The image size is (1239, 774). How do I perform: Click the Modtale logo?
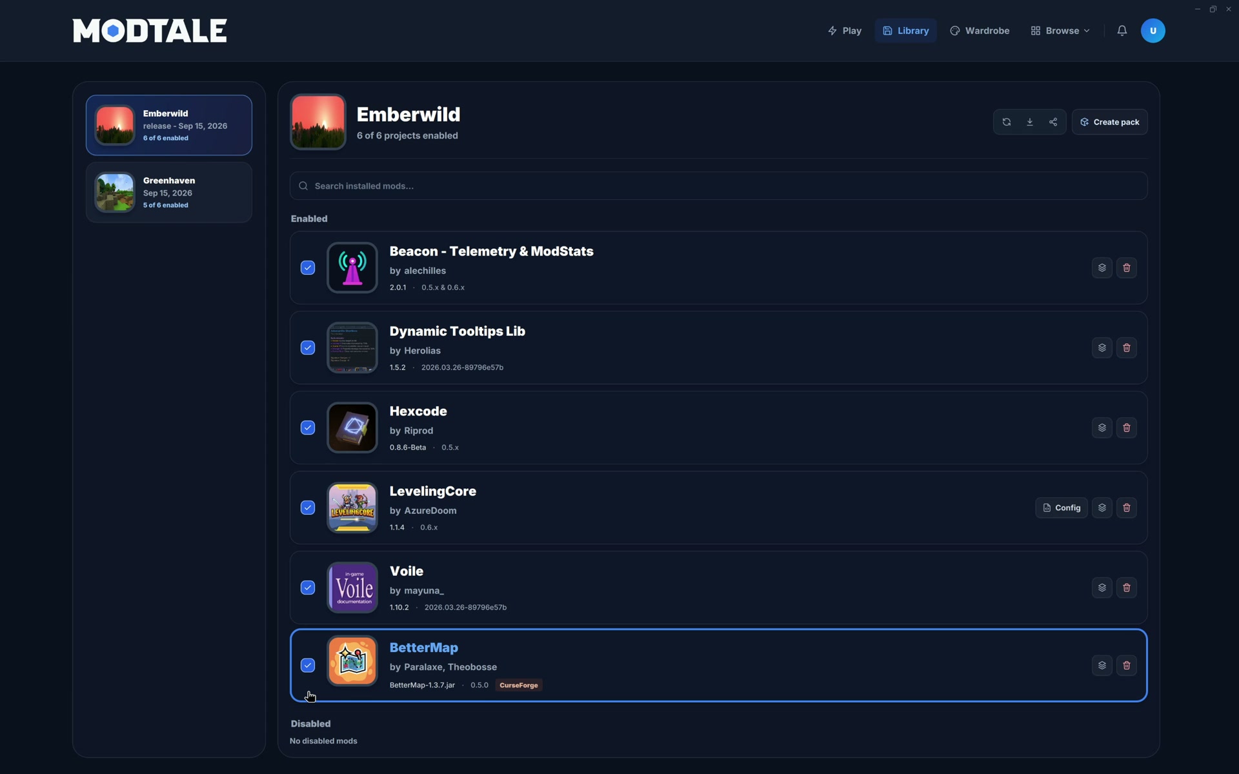tap(150, 30)
